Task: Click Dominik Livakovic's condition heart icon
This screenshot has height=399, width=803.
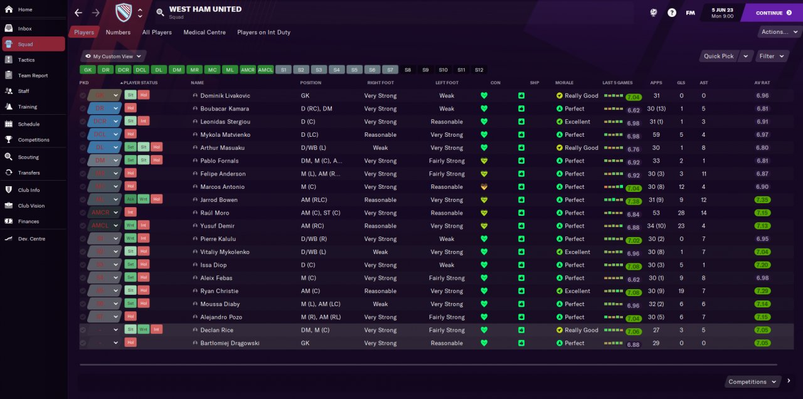Action: point(484,96)
